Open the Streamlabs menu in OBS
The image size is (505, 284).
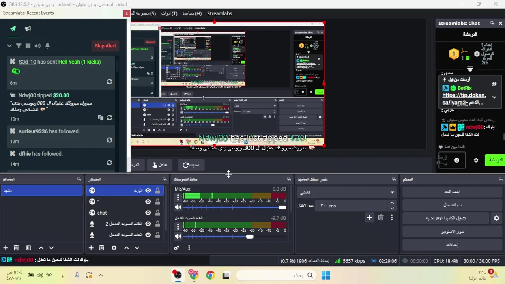pyautogui.click(x=219, y=13)
